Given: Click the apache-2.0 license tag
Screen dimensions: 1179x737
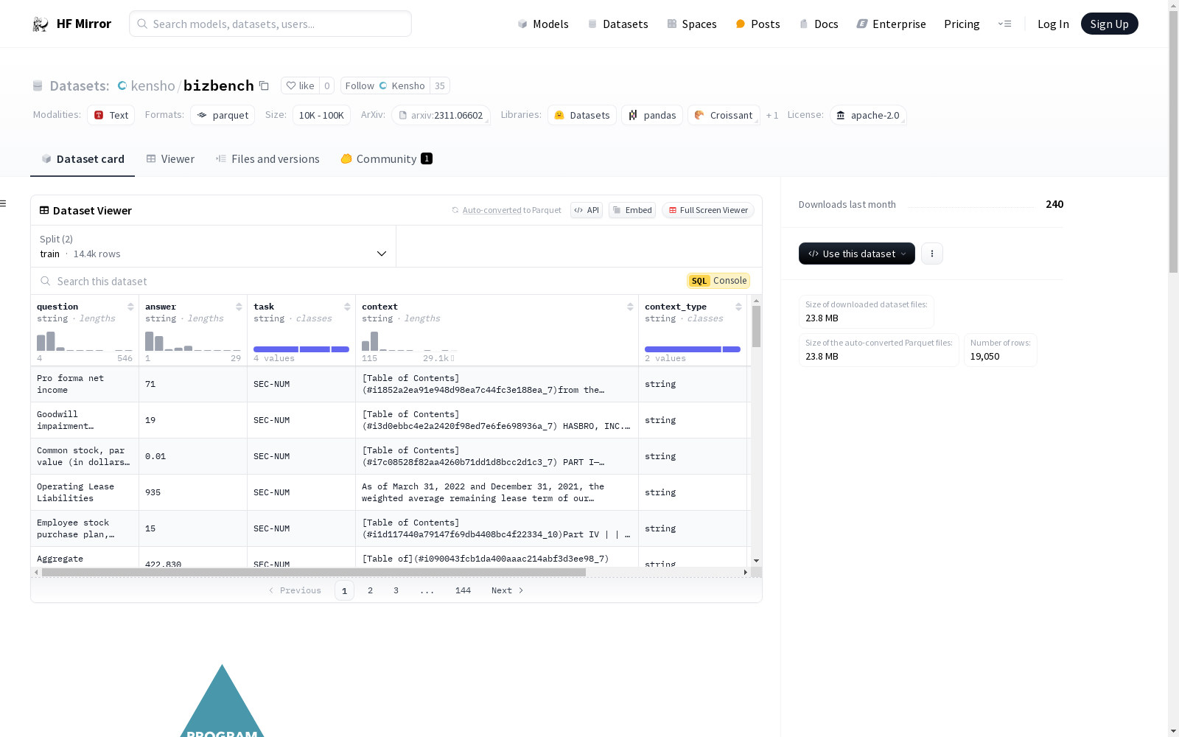Looking at the screenshot, I should [x=868, y=115].
